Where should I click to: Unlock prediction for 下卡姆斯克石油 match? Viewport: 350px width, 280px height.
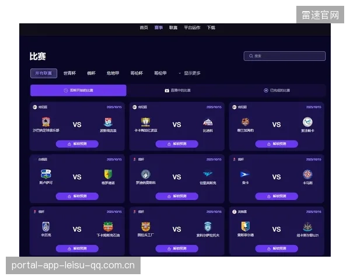[77, 249]
